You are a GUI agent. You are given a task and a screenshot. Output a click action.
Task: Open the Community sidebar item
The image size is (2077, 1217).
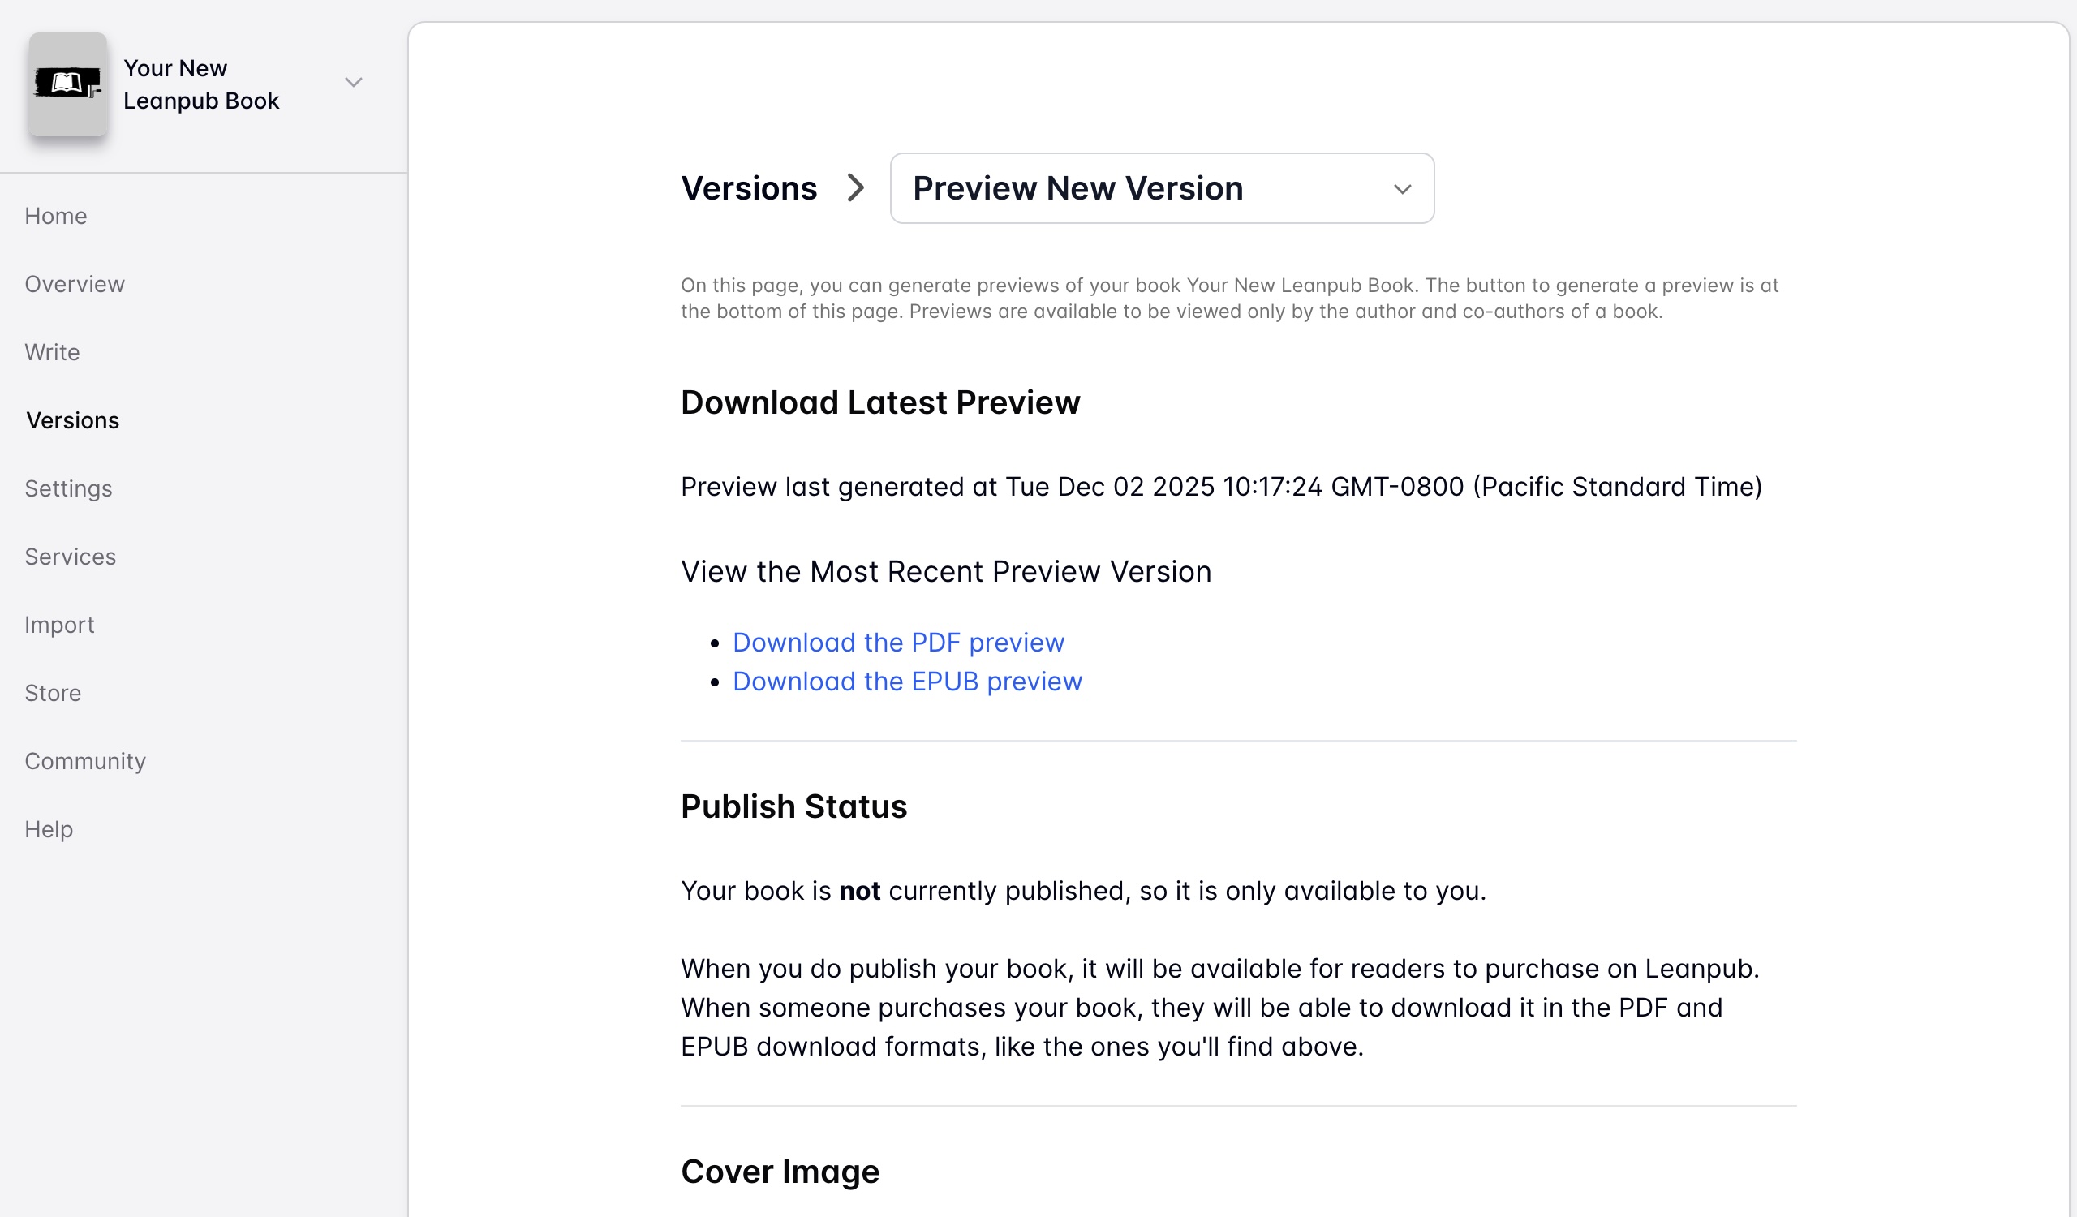pos(85,761)
